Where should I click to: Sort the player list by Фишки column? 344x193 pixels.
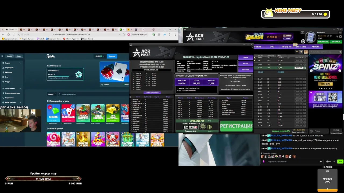tap(168, 97)
